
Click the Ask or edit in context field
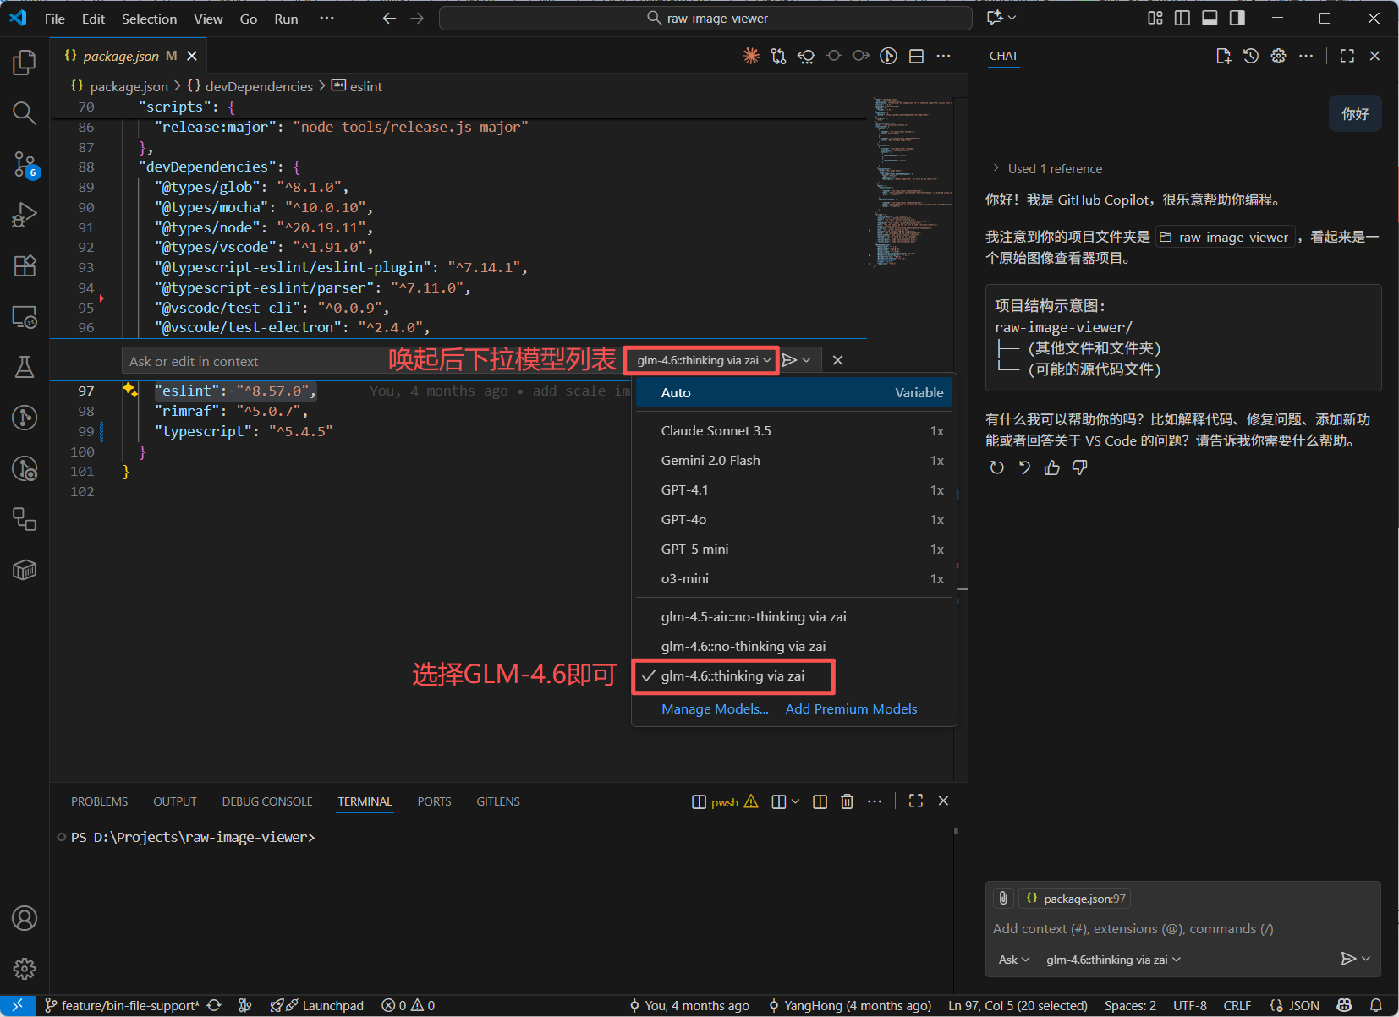click(x=254, y=361)
